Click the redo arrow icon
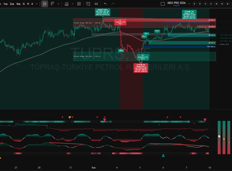Image resolution: width=232 pixels, height=171 pixels. click(113, 4)
